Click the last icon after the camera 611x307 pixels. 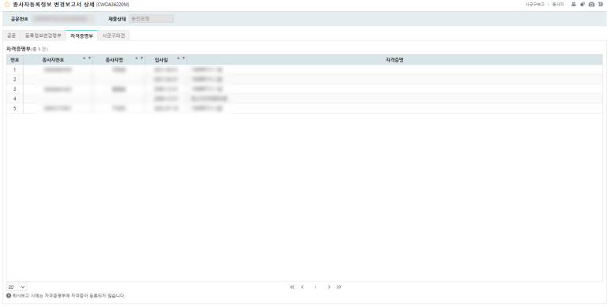coord(601,4)
